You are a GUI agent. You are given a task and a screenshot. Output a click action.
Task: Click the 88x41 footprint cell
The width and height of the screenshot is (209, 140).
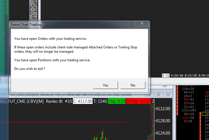coord(189,99)
